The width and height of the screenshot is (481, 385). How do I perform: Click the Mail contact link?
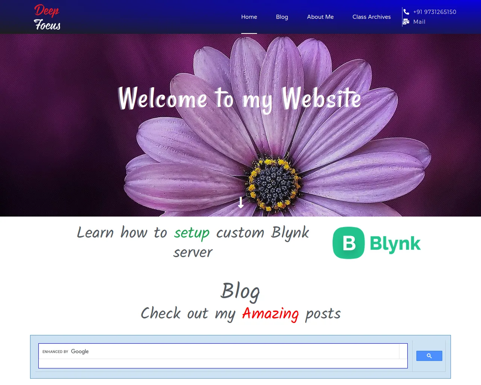point(419,22)
